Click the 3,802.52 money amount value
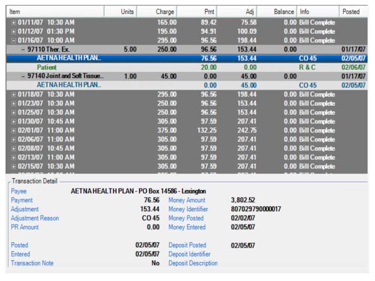The image size is (375, 281). [243, 200]
